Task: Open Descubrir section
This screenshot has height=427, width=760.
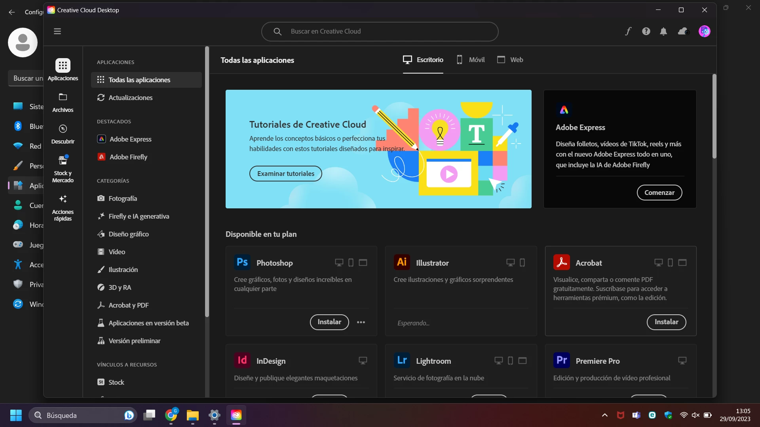Action: [x=63, y=134]
